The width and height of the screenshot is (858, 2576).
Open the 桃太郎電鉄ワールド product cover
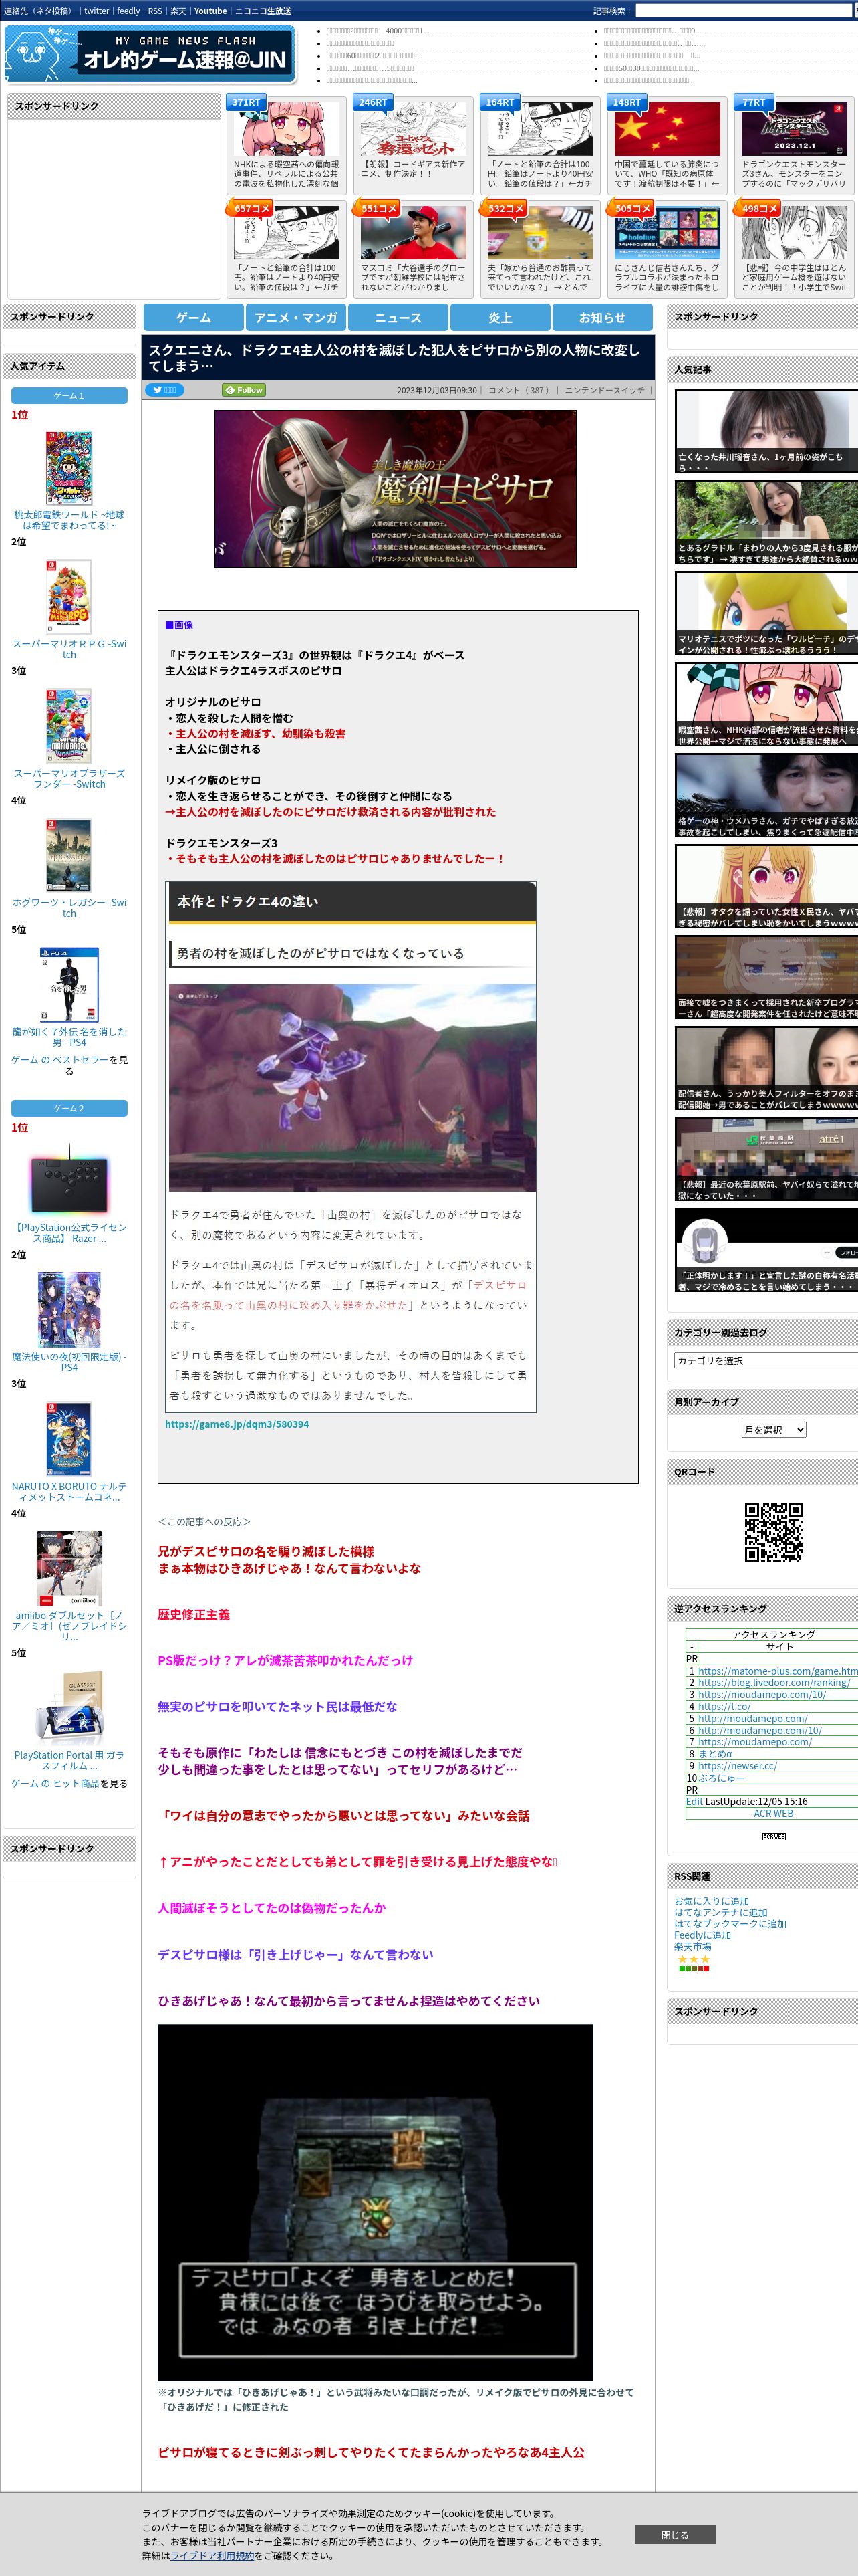point(69,468)
